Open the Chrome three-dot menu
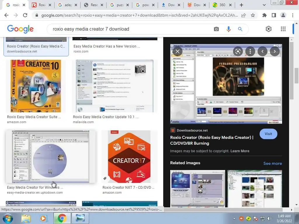Image resolution: width=299 pixels, height=224 pixels. [293, 15]
